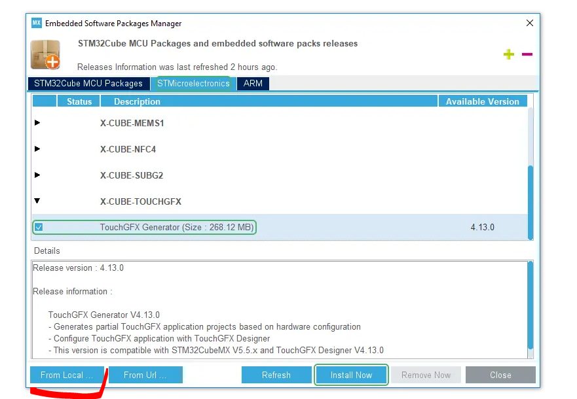Uncheck the TouchGFX Generator checkbox
The width and height of the screenshot is (577, 399).
pos(39,227)
